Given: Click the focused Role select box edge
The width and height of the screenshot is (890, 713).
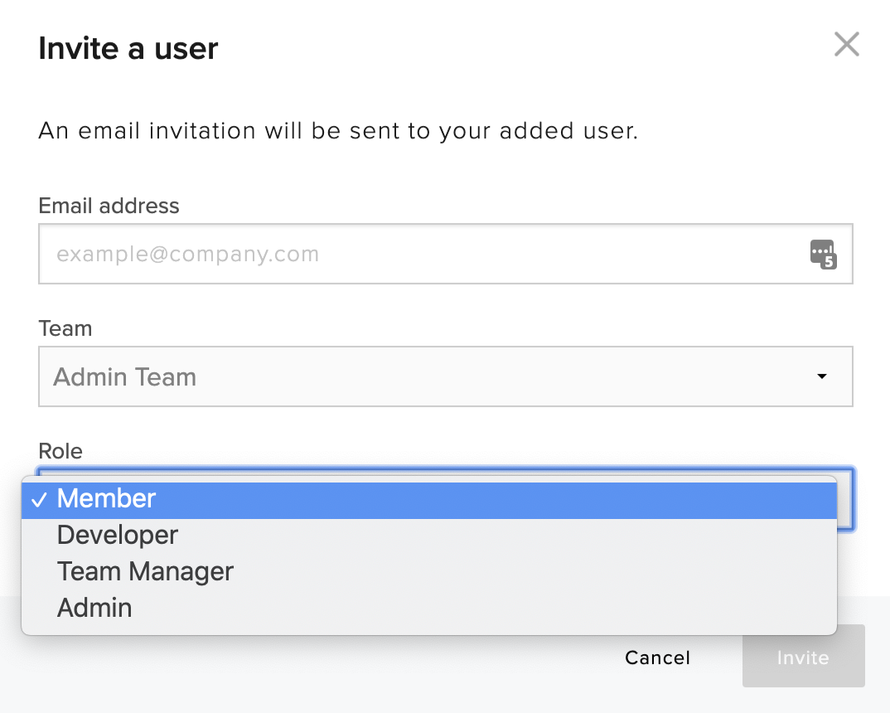Looking at the screenshot, I should pos(846,499).
